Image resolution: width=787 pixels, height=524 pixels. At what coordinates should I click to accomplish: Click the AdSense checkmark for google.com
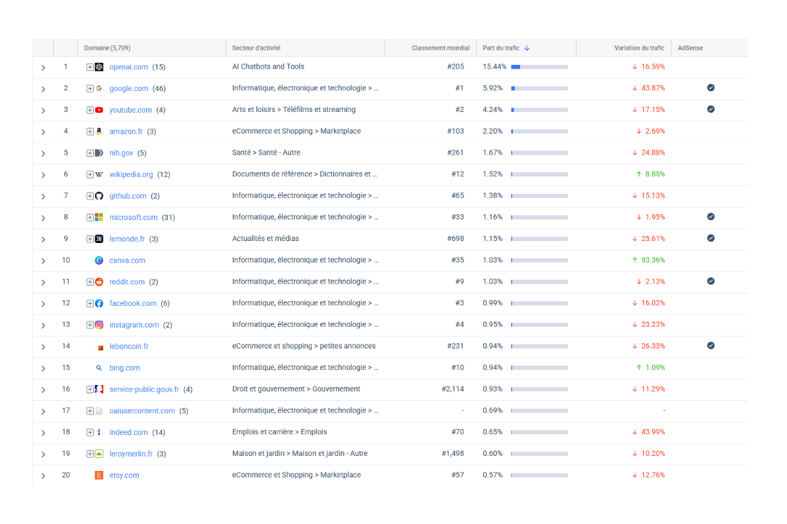coord(710,88)
